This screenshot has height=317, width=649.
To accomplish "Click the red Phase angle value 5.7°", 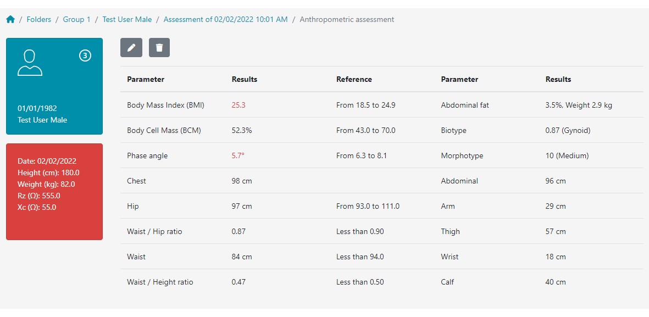I will [238, 156].
